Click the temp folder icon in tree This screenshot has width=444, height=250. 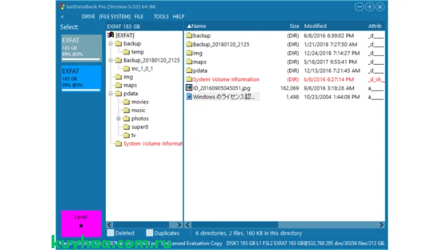[x=126, y=52]
